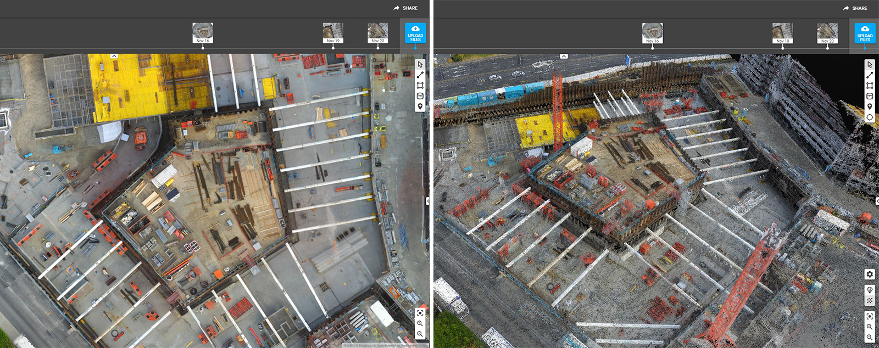Collapse timeline using chevron above 3D view
This screenshot has width=879, height=348.
click(x=564, y=56)
